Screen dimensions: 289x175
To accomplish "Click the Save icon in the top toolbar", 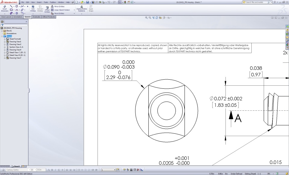I will [x=88, y=2].
